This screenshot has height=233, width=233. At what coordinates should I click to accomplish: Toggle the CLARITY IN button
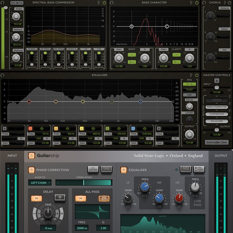point(176,55)
